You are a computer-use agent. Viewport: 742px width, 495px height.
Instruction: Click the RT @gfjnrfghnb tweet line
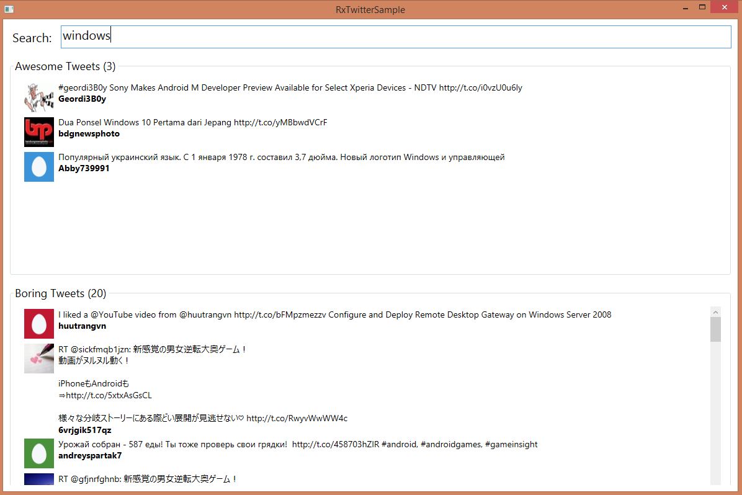pos(147,479)
